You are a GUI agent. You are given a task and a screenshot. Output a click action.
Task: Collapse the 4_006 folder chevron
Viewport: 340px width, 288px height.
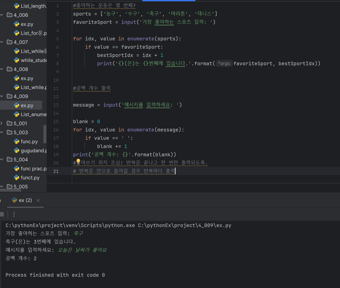[x=2, y=15]
